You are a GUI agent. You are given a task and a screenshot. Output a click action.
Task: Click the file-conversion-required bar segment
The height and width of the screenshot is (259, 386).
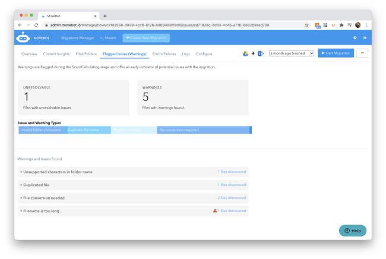(203, 130)
